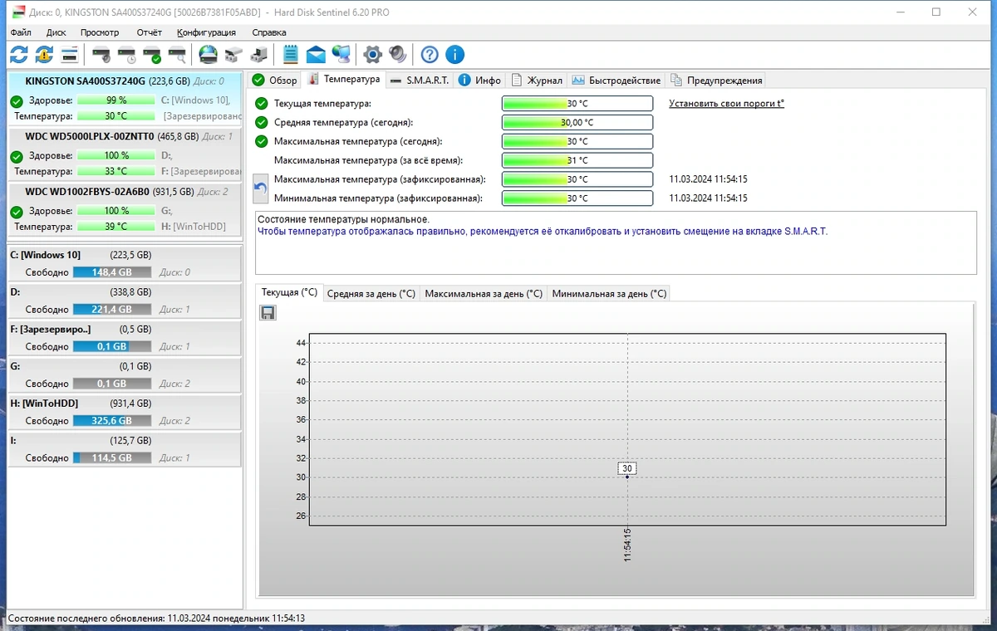Open the Инфо tab
Viewport: 997px width, 631px height.
coord(479,81)
